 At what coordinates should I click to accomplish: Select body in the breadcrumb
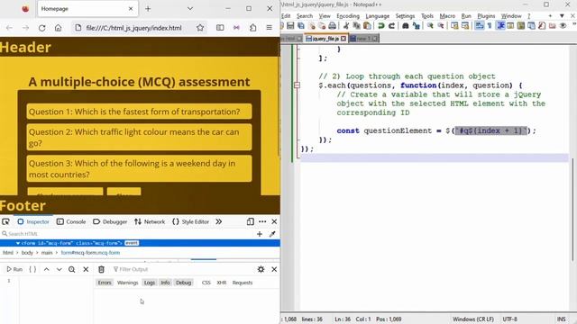(x=27, y=253)
